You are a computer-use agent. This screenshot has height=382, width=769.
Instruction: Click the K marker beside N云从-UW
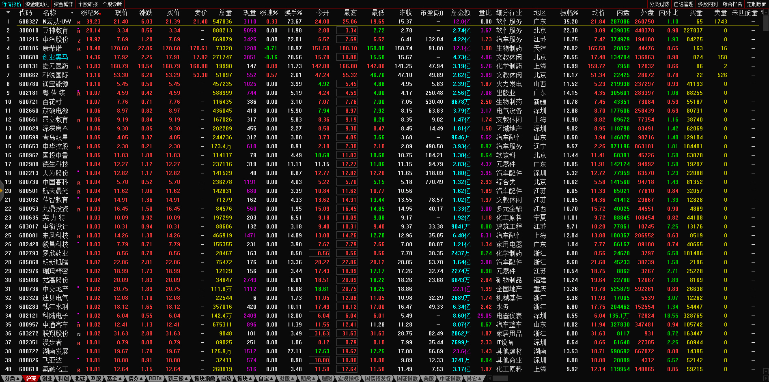pos(79,22)
